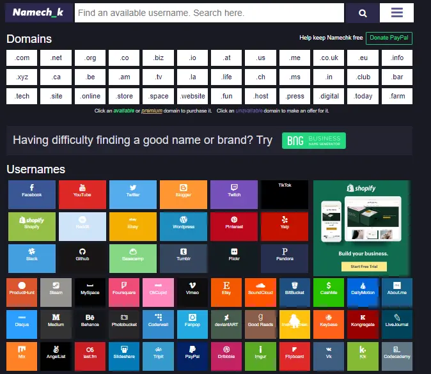Viewport: 431px width, 374px height.
Task: Click Donate PayPal button
Action: [x=389, y=38]
